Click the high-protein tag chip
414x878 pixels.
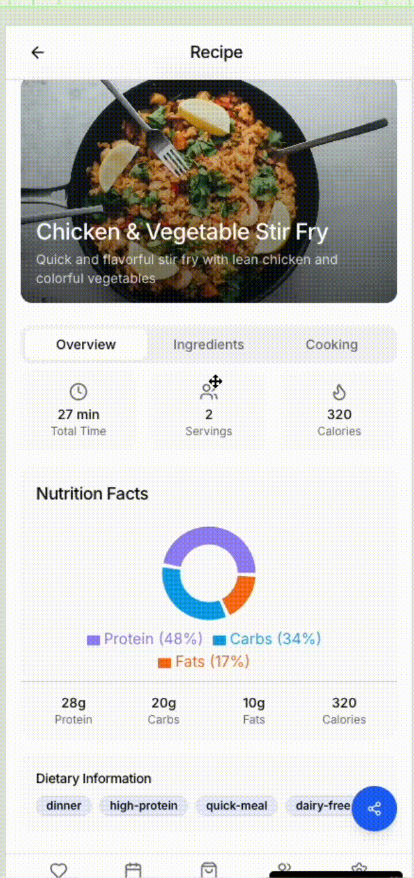tap(144, 806)
